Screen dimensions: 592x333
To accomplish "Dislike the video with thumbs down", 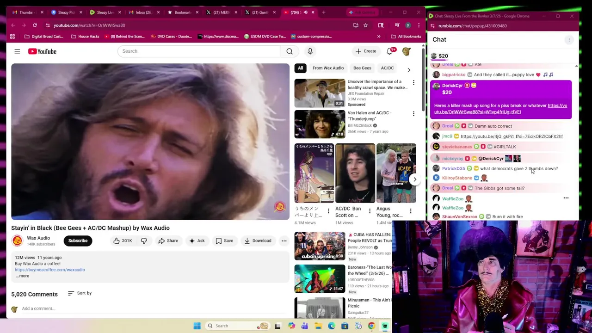I will (x=144, y=240).
